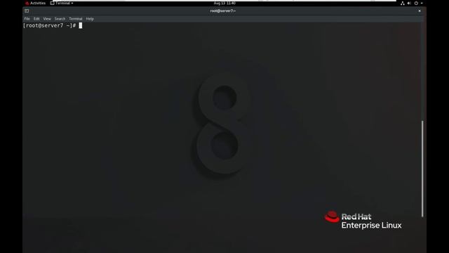The height and width of the screenshot is (253, 449).
Task: Open the Activities overview
Action: point(35,3)
